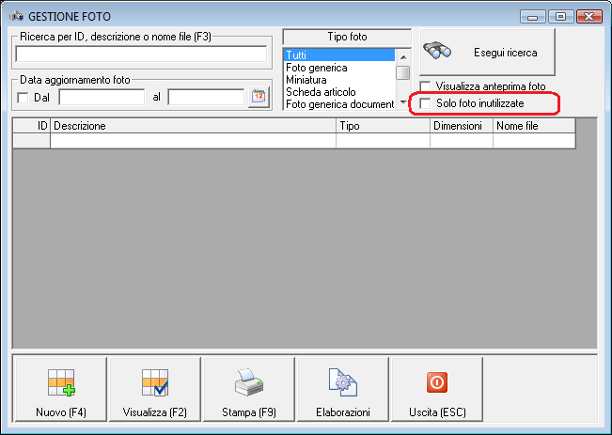Open the calendar date picker icon
Viewport: 612px width, 435px height.
[259, 97]
